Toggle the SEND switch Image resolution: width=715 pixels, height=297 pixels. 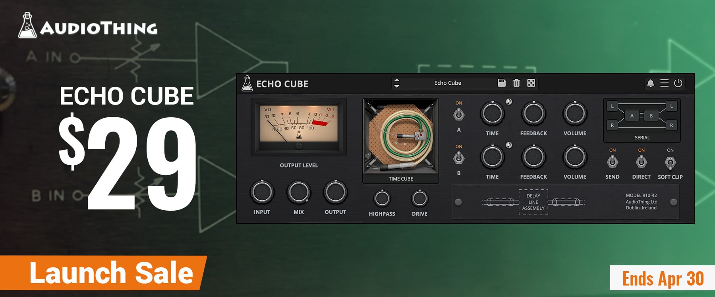[612, 162]
